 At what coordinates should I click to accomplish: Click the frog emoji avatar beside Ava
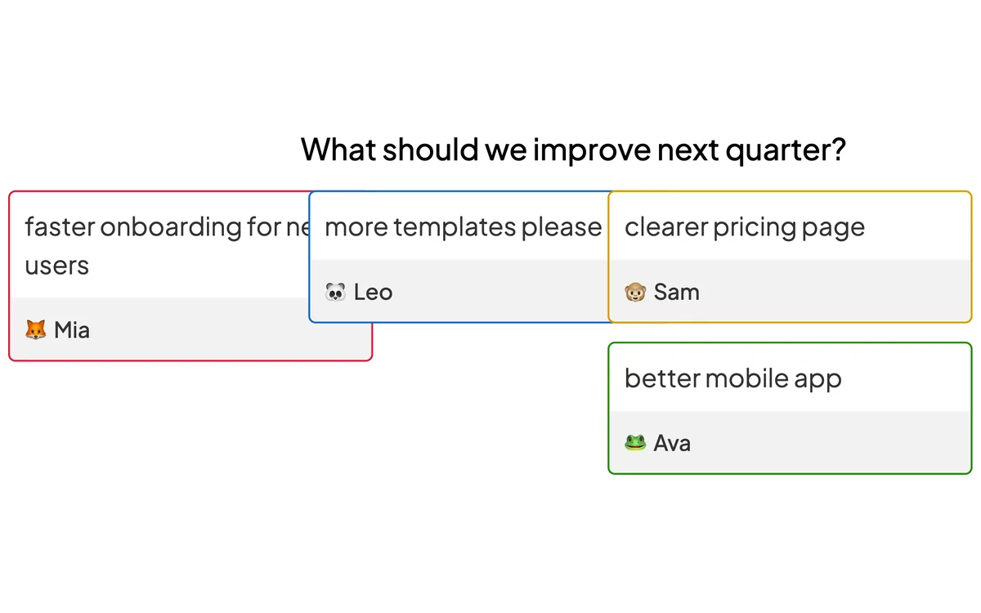635,443
